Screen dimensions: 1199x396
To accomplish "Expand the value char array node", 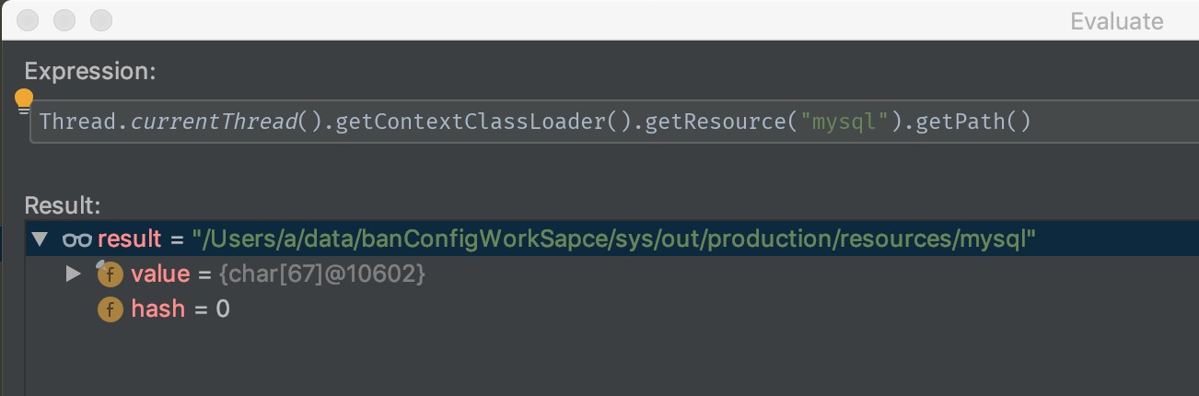I will click(x=74, y=274).
